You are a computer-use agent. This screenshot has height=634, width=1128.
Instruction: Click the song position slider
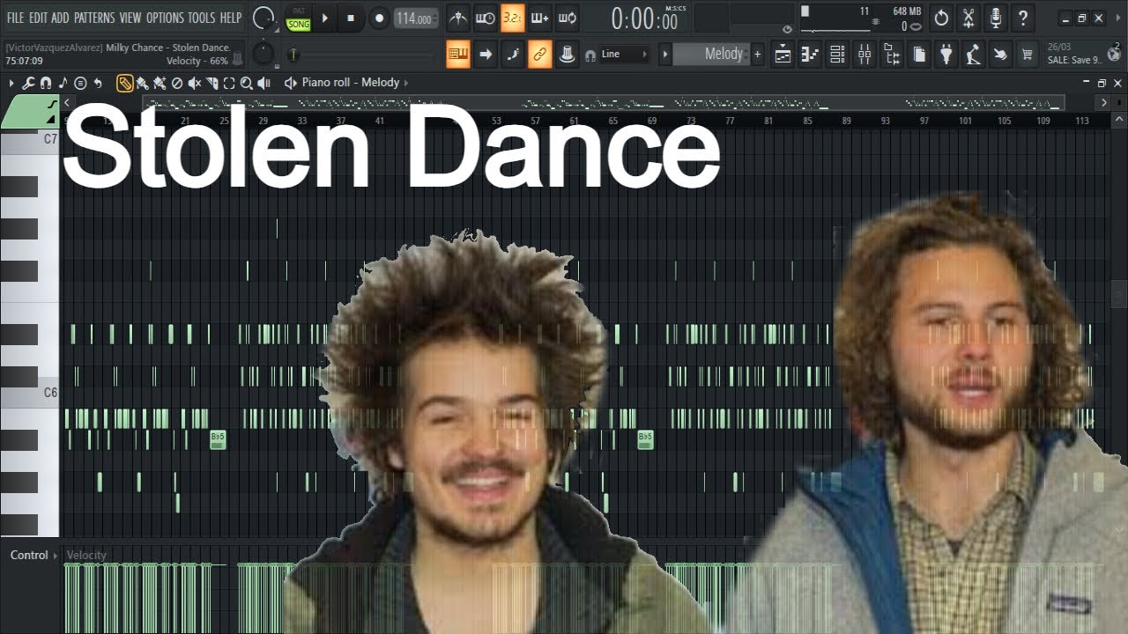(x=362, y=55)
